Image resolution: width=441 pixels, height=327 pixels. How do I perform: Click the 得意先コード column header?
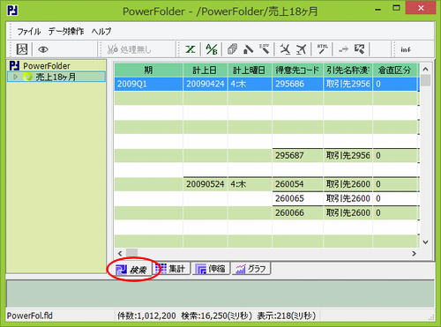pos(297,71)
